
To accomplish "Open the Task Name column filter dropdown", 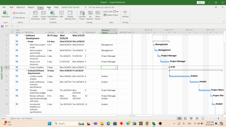I will tap(46, 32).
